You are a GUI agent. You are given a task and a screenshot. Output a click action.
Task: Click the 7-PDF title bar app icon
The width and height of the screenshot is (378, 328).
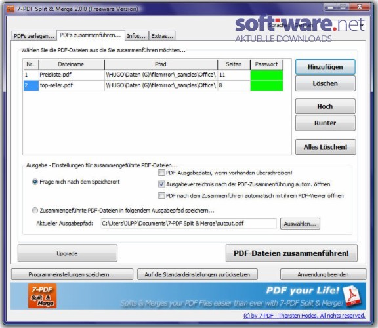tap(10, 9)
